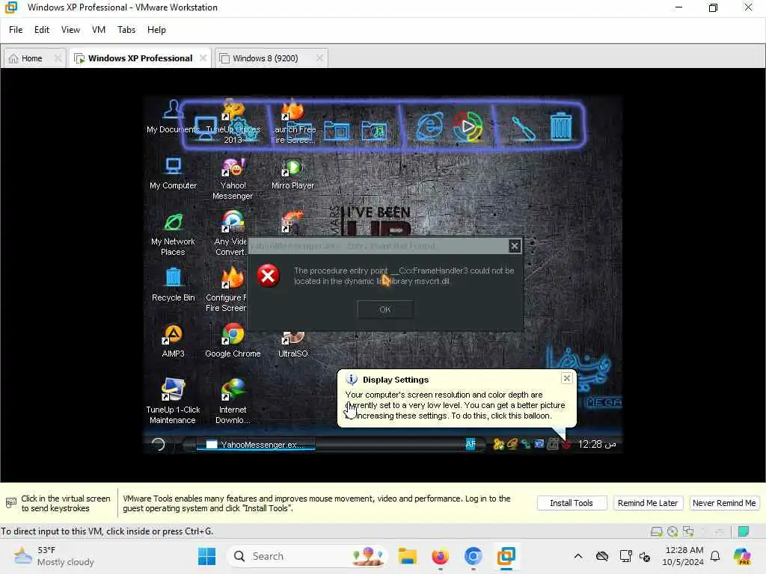
Task: Open Windows Start menu
Action: click(x=206, y=556)
